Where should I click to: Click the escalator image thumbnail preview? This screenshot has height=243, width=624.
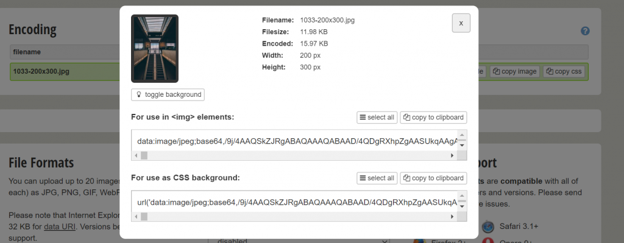[155, 49]
